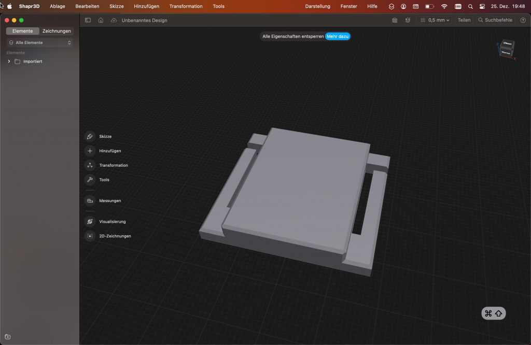Image resolution: width=531 pixels, height=345 pixels.
Task: Click the cloud sync upload icon
Action: point(114,20)
